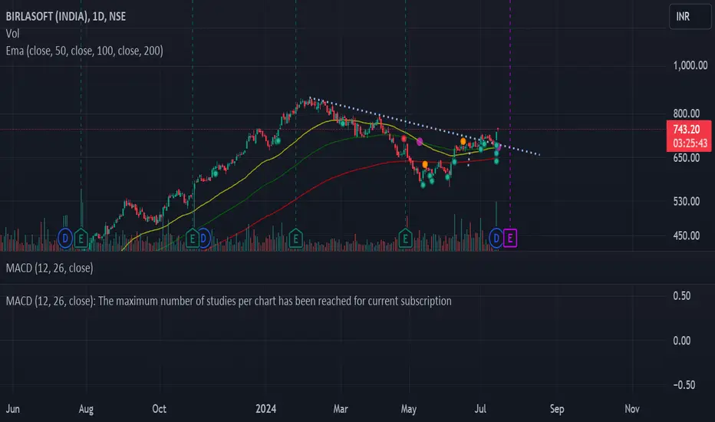Select the Ema (close, 50, close, 100, close, 200) legend
This screenshot has height=422, width=715.
coord(84,51)
